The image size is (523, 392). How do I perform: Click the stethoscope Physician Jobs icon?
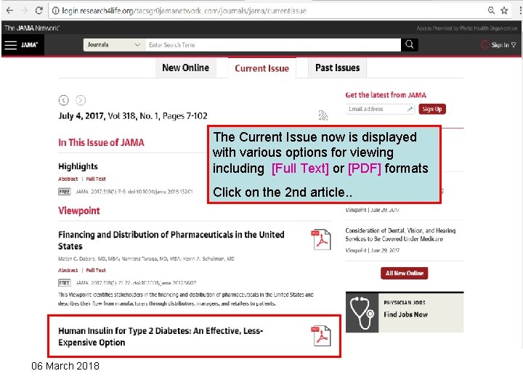tap(362, 313)
